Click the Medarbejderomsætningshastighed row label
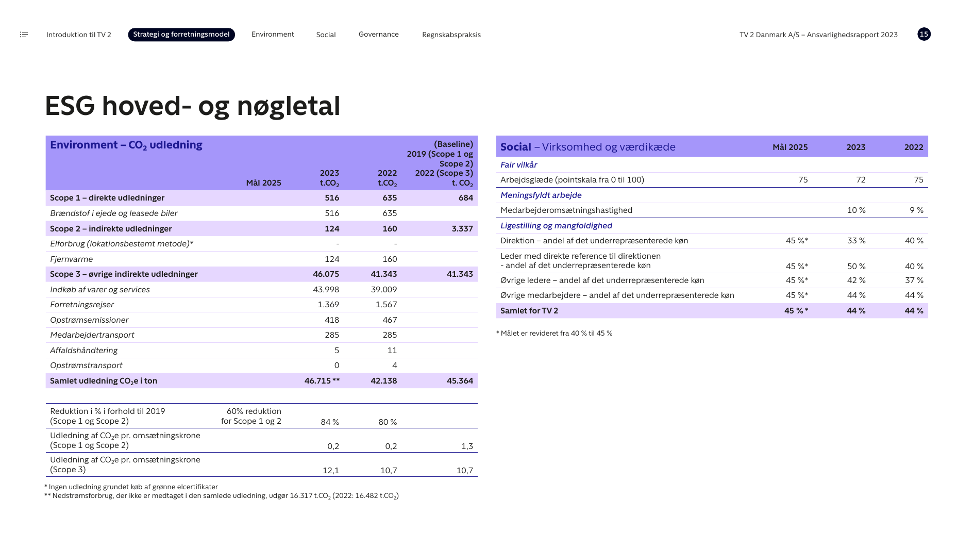The image size is (974, 548). point(566,210)
